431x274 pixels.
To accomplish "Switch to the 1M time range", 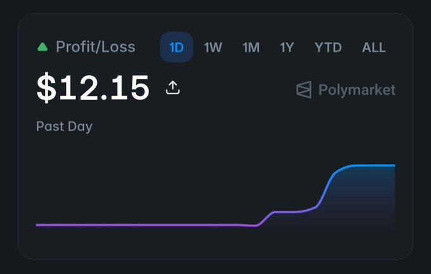I will [x=251, y=47].
